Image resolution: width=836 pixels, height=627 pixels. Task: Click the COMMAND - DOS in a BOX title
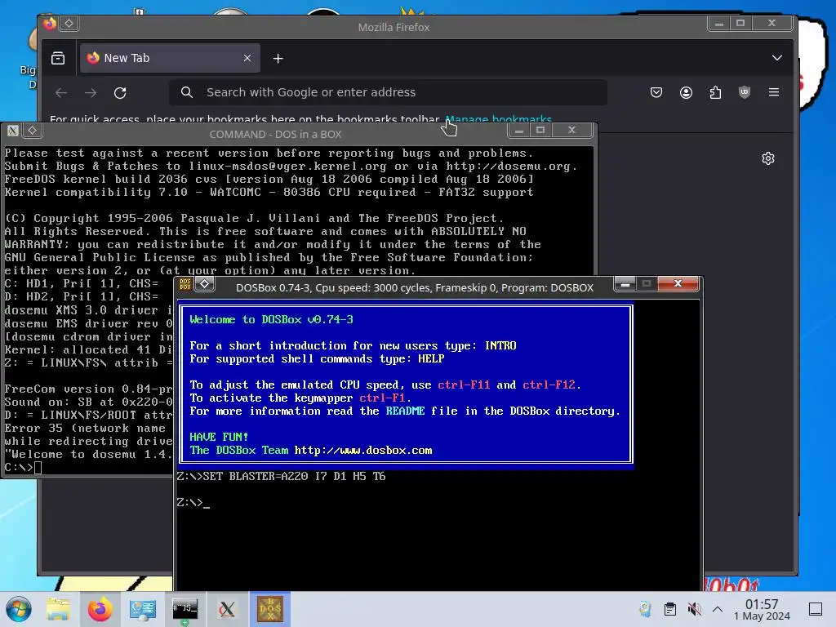pos(275,135)
